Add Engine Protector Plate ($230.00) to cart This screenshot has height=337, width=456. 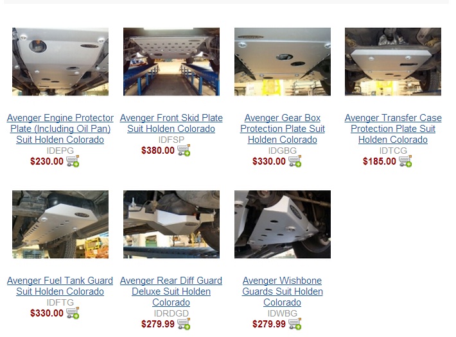click(x=73, y=161)
